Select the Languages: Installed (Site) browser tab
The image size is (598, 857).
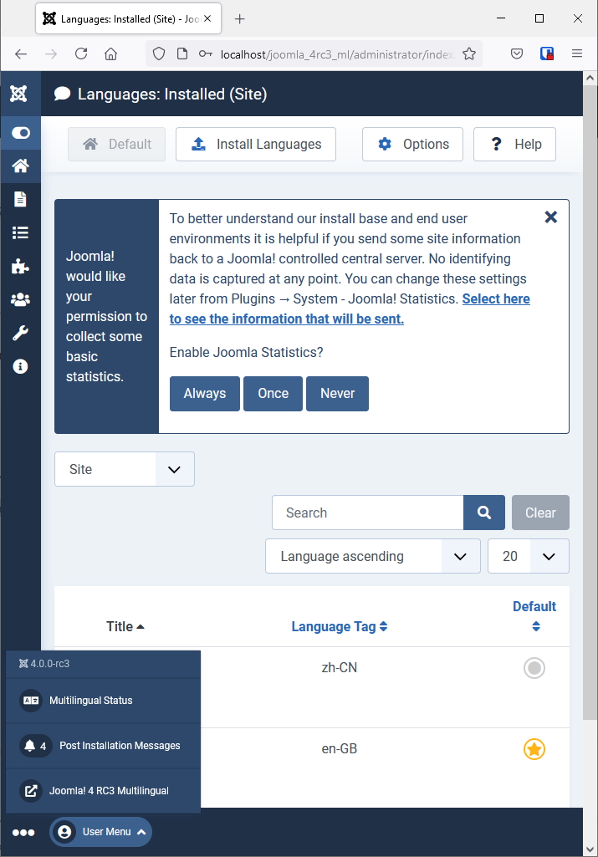pos(129,18)
